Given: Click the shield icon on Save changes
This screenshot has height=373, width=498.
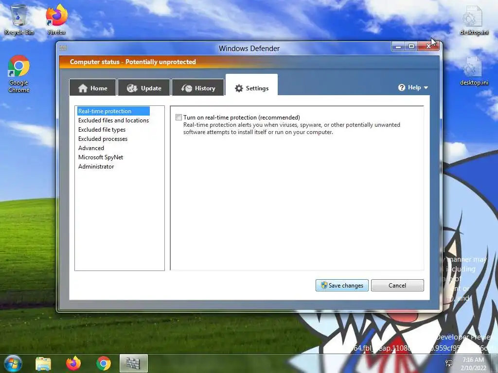Looking at the screenshot, I should point(324,285).
